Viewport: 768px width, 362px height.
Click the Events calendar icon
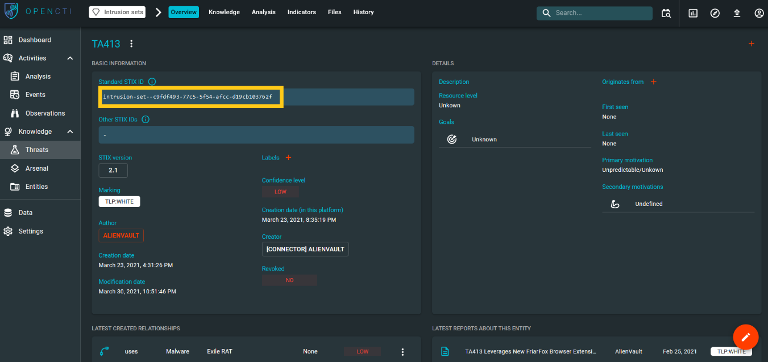pos(15,95)
